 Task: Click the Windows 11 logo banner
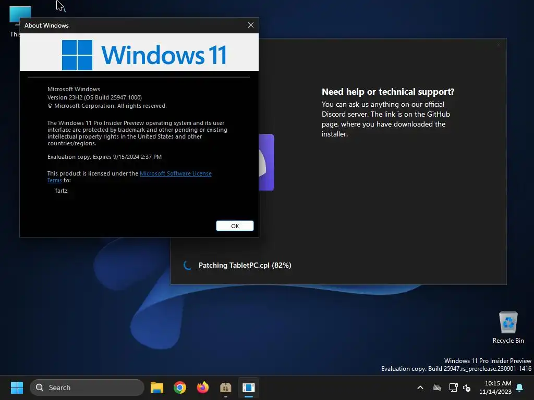[x=139, y=52]
